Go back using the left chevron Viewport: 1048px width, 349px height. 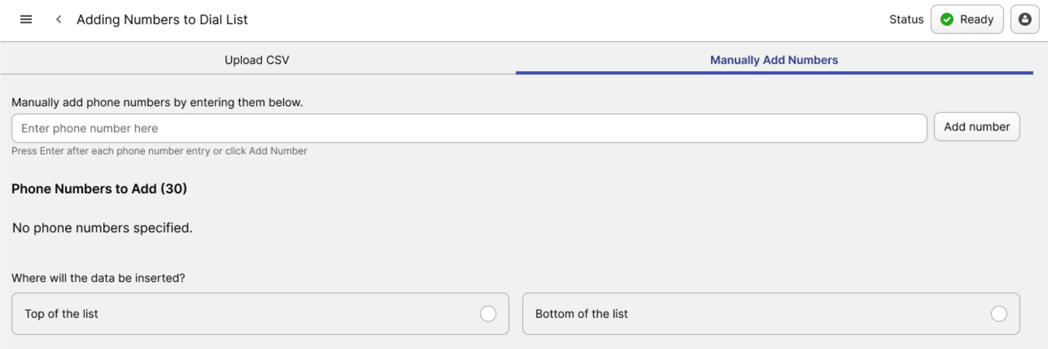coord(59,19)
